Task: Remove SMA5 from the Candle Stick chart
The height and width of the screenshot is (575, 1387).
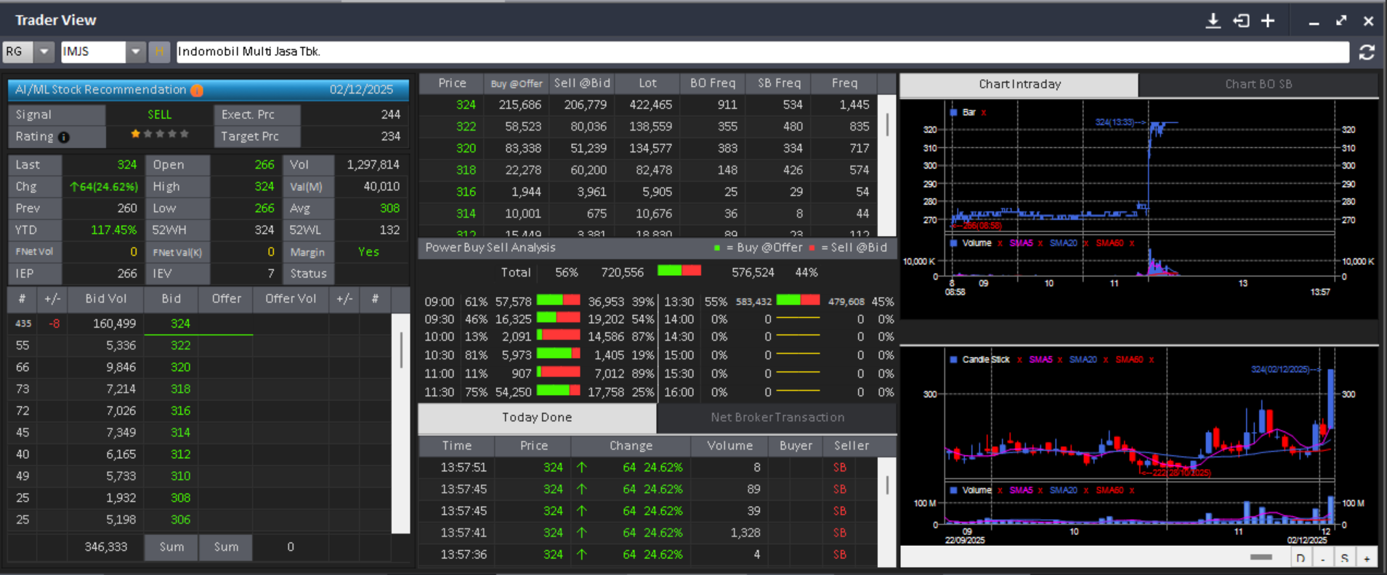Action: [1060, 359]
